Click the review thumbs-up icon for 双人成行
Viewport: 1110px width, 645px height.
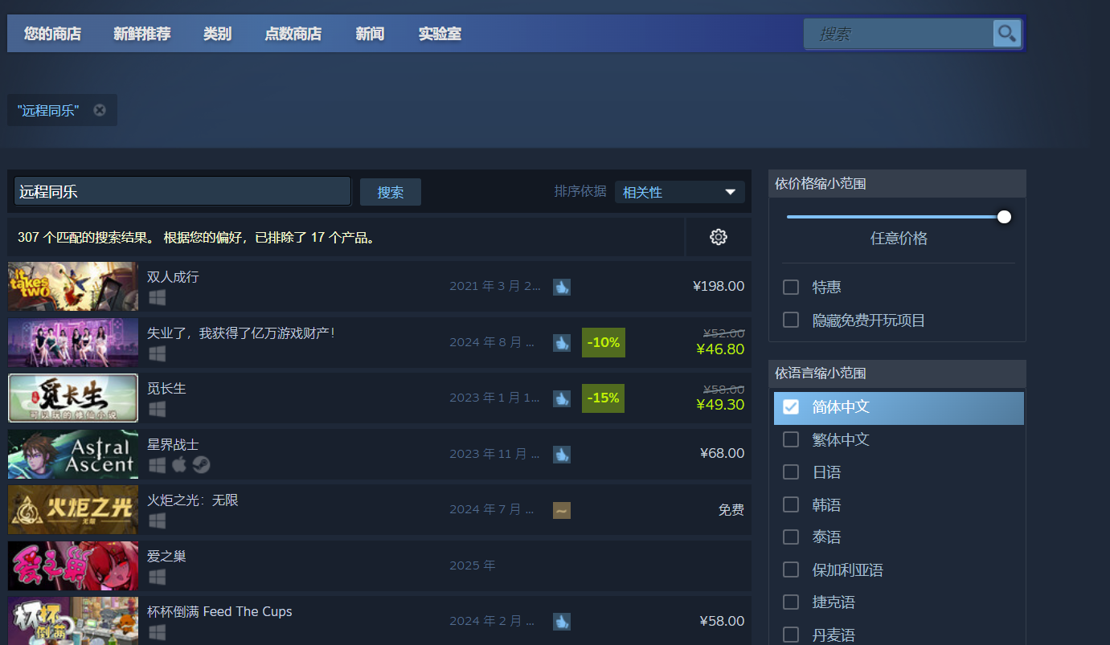point(562,287)
